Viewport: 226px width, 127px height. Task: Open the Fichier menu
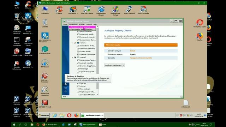65,24
